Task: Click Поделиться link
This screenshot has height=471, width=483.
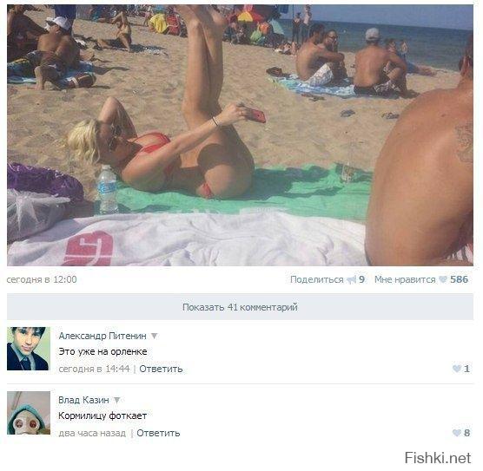Action: pyautogui.click(x=317, y=279)
